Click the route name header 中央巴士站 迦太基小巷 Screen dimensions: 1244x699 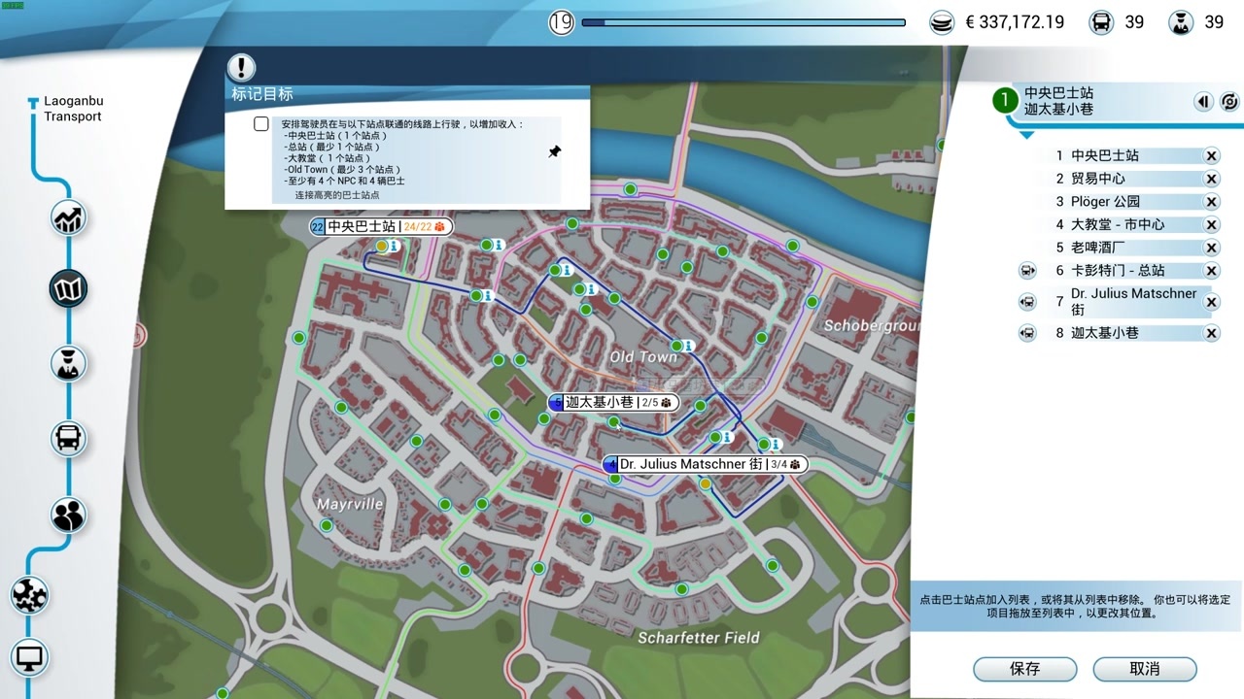pyautogui.click(x=1058, y=101)
